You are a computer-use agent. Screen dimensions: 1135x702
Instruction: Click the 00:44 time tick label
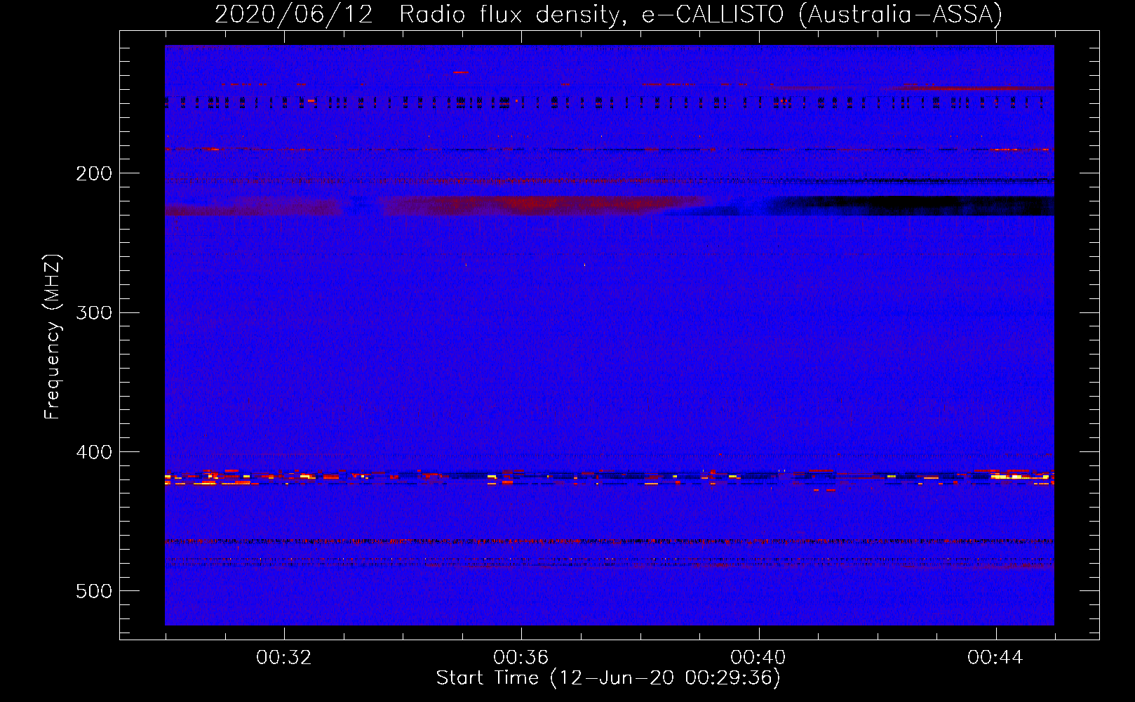(x=995, y=658)
